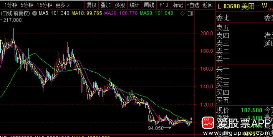The width and height of the screenshot is (273, 137).
Task: Click the current price 102.500
Action: (x=251, y=110)
